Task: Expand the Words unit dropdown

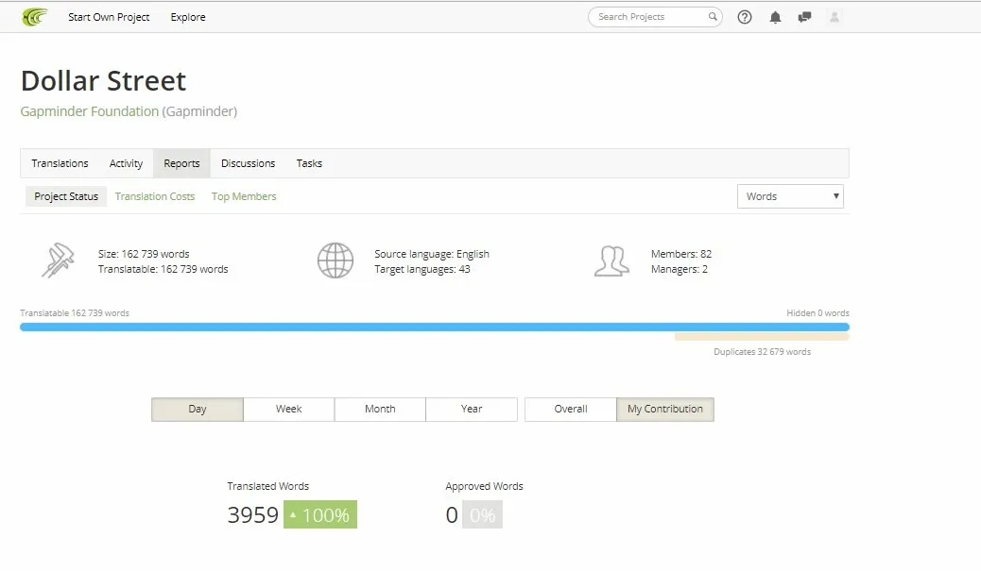Action: coord(790,196)
